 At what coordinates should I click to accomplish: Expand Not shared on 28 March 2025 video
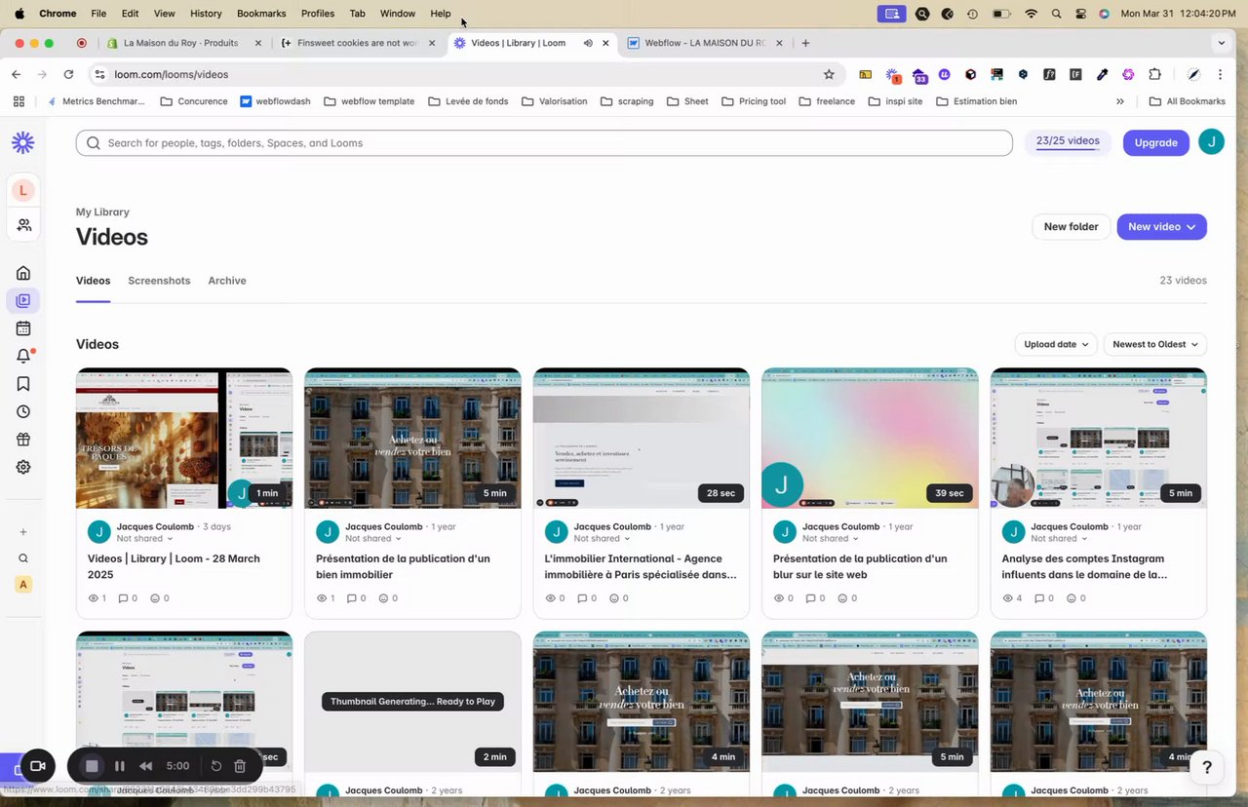[145, 539]
